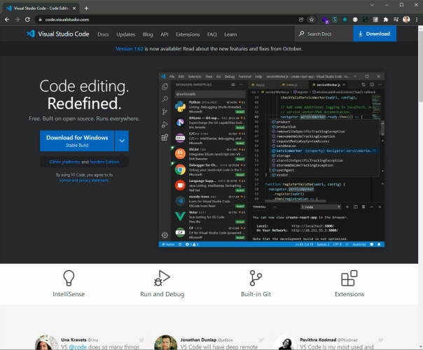423x350 pixels.
Task: Bookmark this page with the star icon
Action: click(312, 20)
